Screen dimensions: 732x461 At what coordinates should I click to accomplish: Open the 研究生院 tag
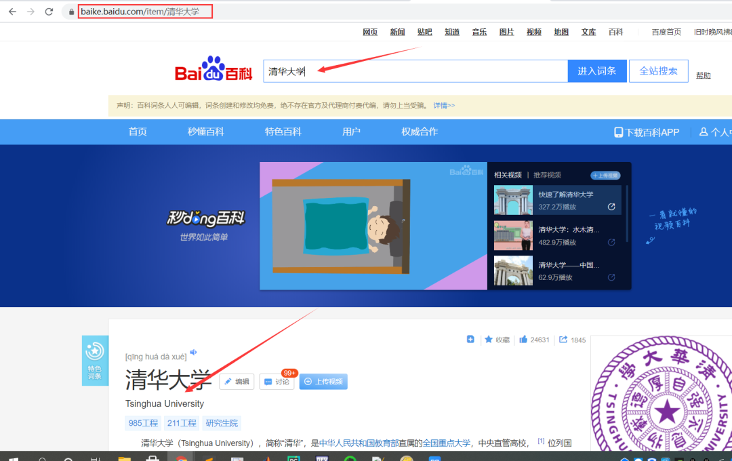[x=222, y=423]
